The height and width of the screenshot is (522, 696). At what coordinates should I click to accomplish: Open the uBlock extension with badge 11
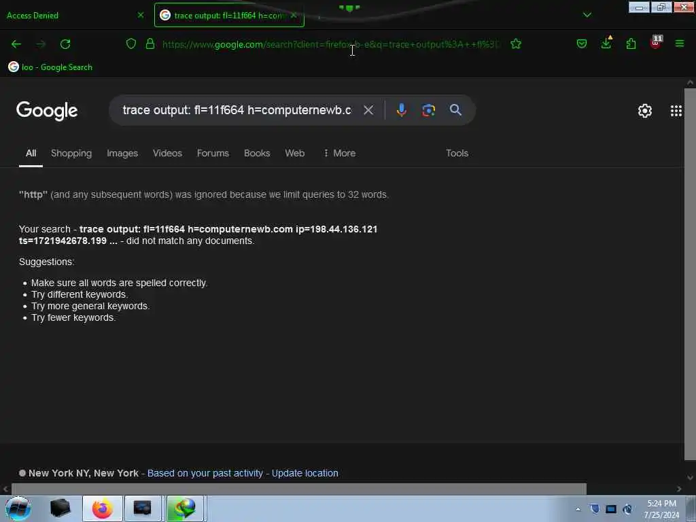(656, 42)
